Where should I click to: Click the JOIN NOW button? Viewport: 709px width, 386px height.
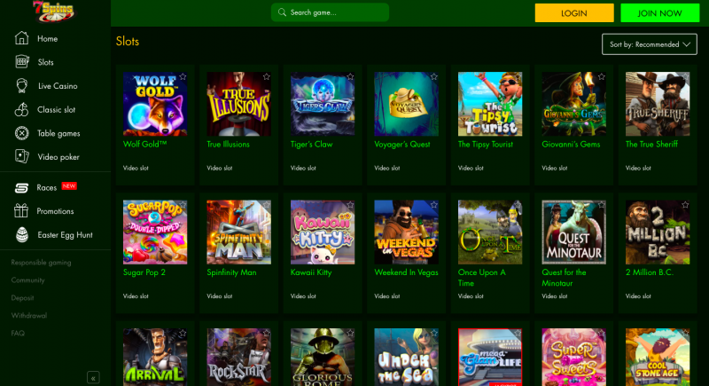pos(659,13)
